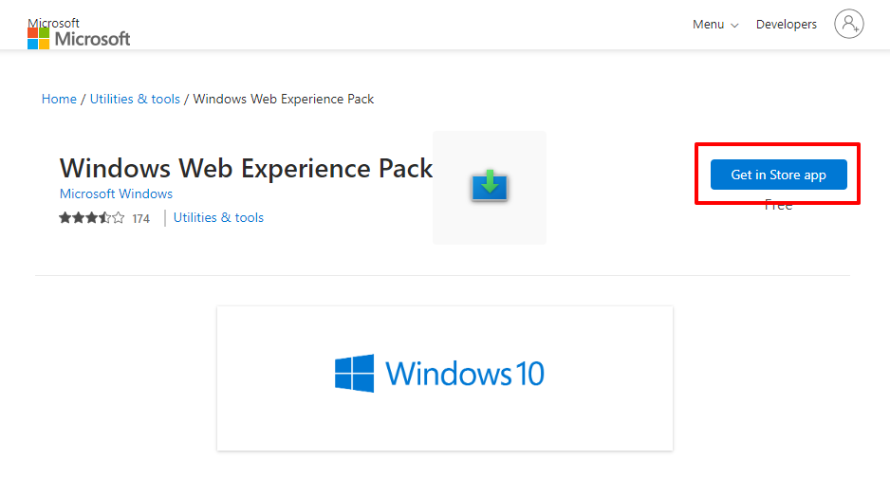Click the Windows Web Experience Pack heading

[x=246, y=168]
